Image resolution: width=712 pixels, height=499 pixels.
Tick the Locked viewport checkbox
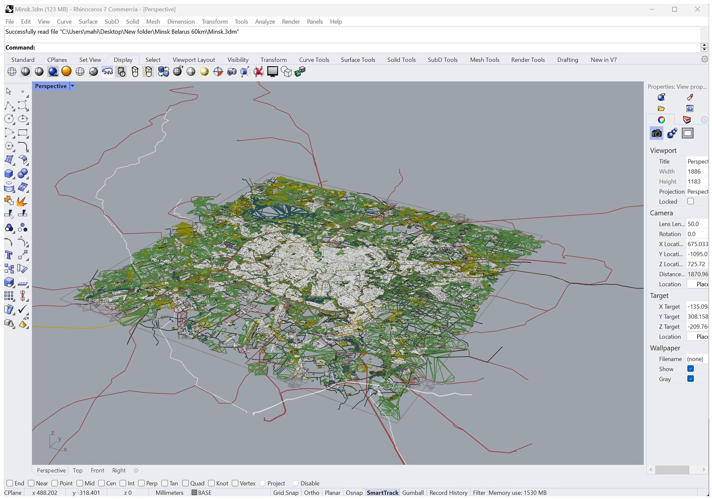pos(691,202)
